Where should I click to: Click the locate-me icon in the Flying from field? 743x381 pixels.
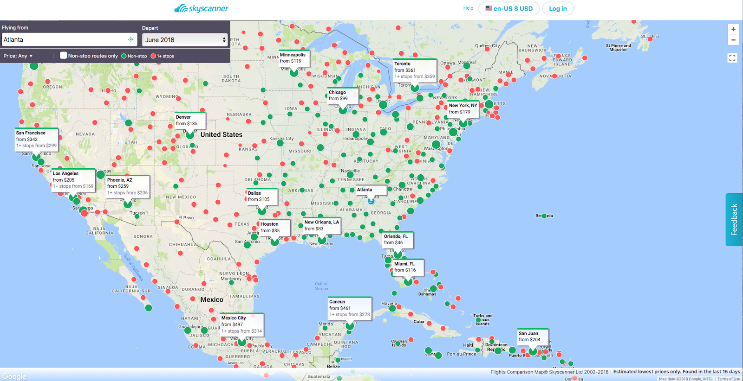point(131,39)
